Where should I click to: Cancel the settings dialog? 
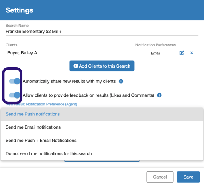click(x=160, y=177)
